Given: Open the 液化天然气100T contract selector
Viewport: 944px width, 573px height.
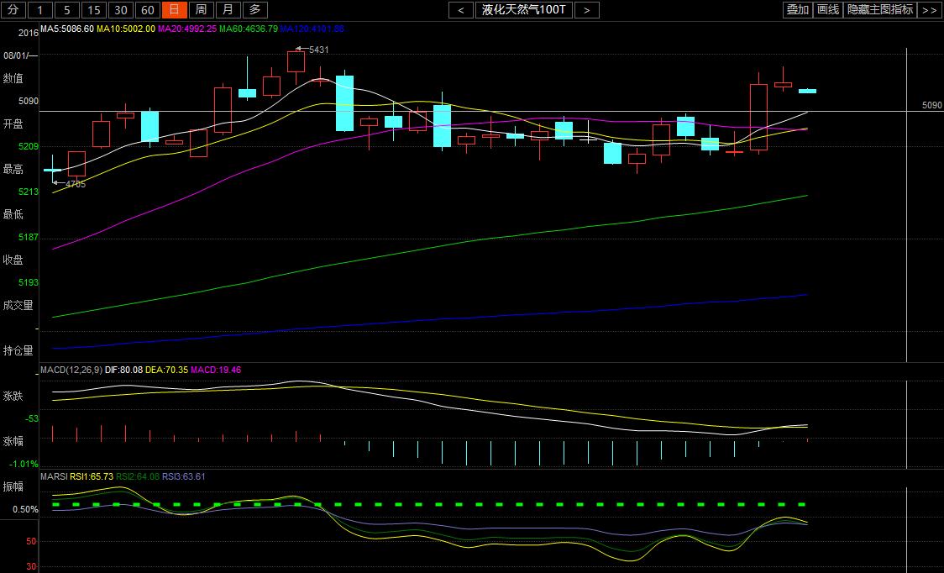Looking at the screenshot, I should click(524, 10).
